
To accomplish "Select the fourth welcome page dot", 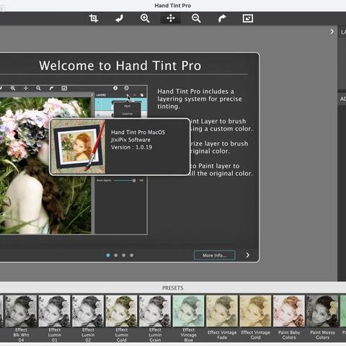I will (132, 255).
